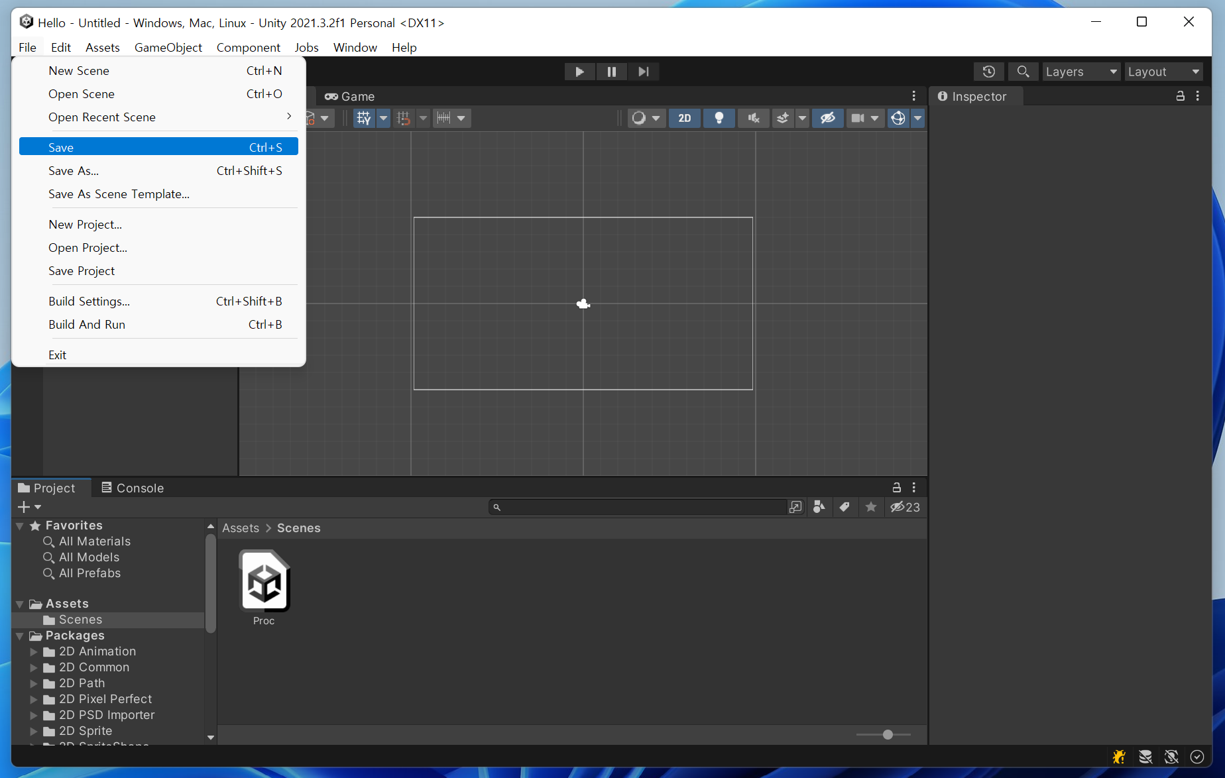Toggle the Inspector lock icon
The image size is (1225, 778).
(1180, 96)
